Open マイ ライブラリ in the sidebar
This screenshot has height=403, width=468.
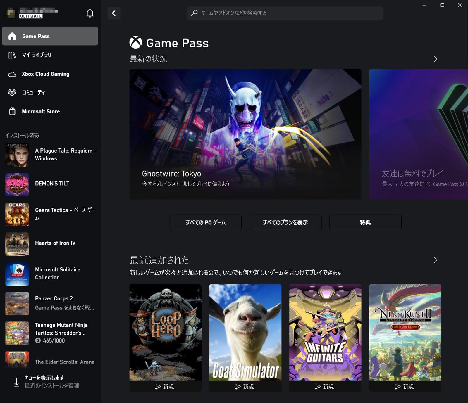(x=50, y=55)
